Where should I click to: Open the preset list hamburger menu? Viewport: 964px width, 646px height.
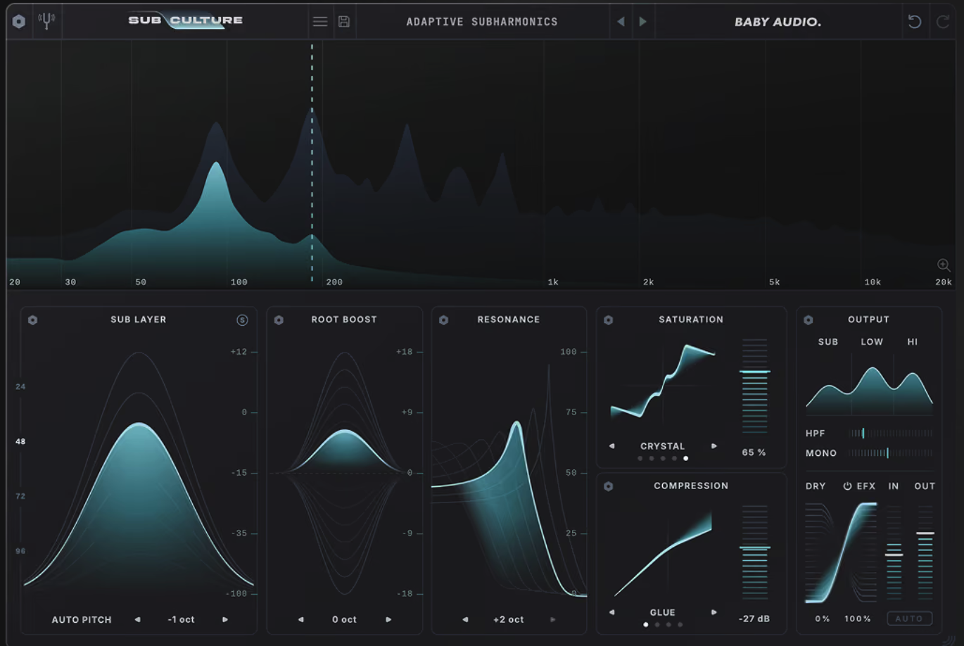pyautogui.click(x=320, y=22)
